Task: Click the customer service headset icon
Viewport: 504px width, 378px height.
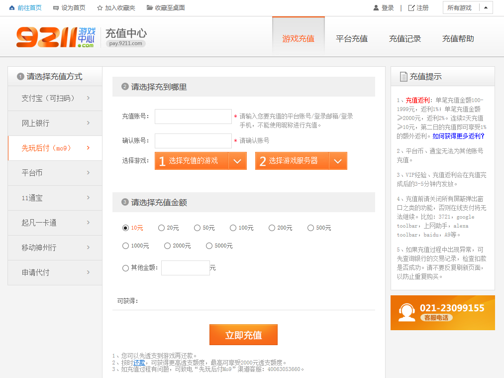Action: 406,312
